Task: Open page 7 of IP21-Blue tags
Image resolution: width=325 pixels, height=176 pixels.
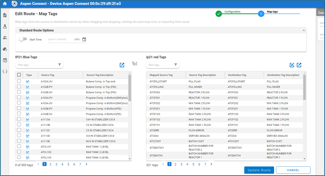Action: [x=80, y=164]
